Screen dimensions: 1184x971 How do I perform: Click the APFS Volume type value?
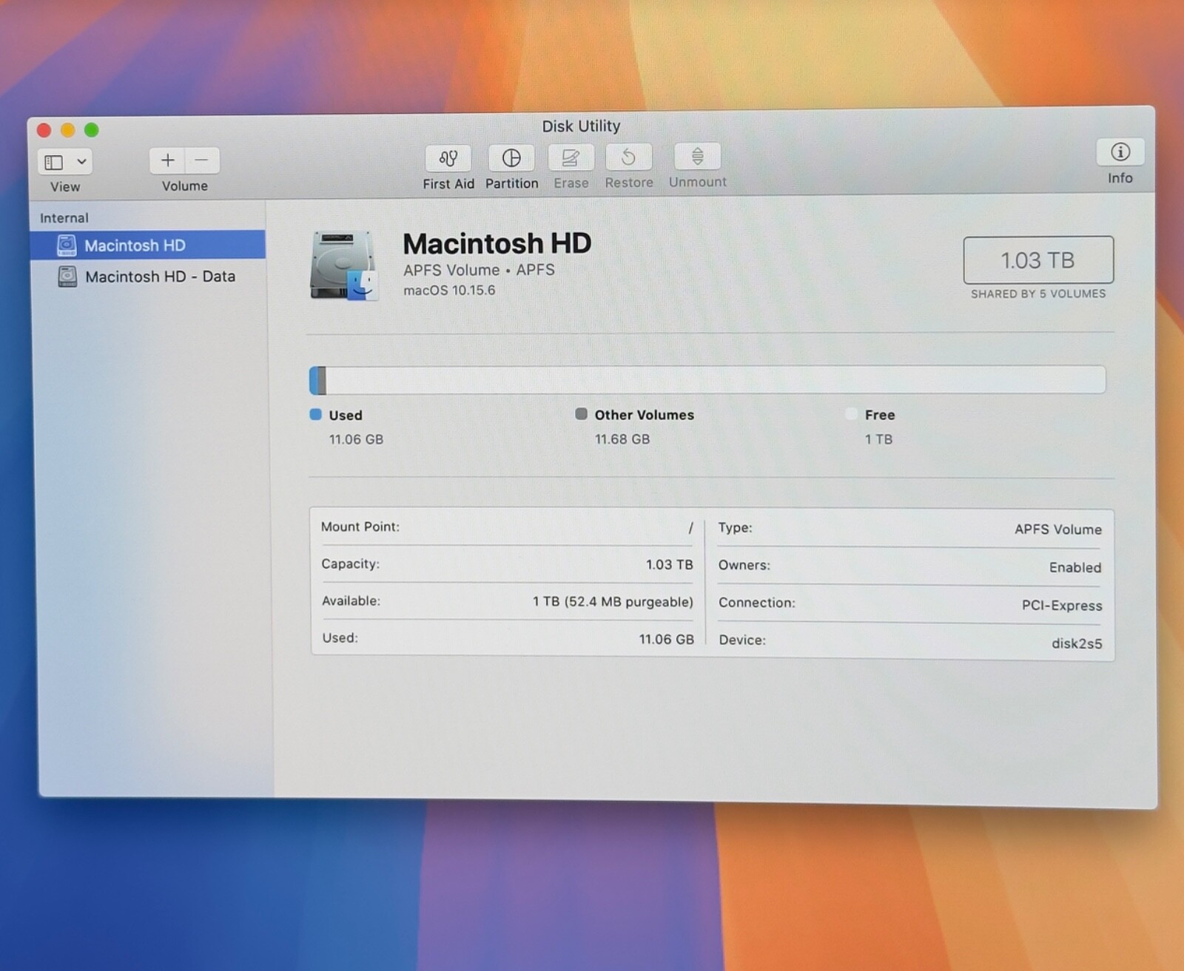click(x=1058, y=530)
